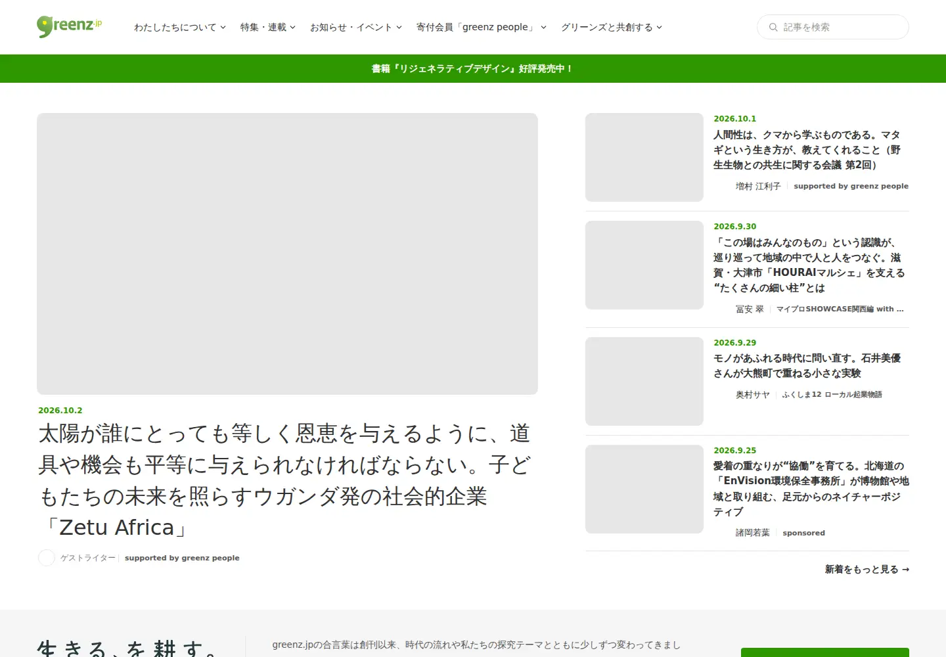Open thumbnail of EnVision article
Screen dimensions: 946x657
[x=644, y=489]
